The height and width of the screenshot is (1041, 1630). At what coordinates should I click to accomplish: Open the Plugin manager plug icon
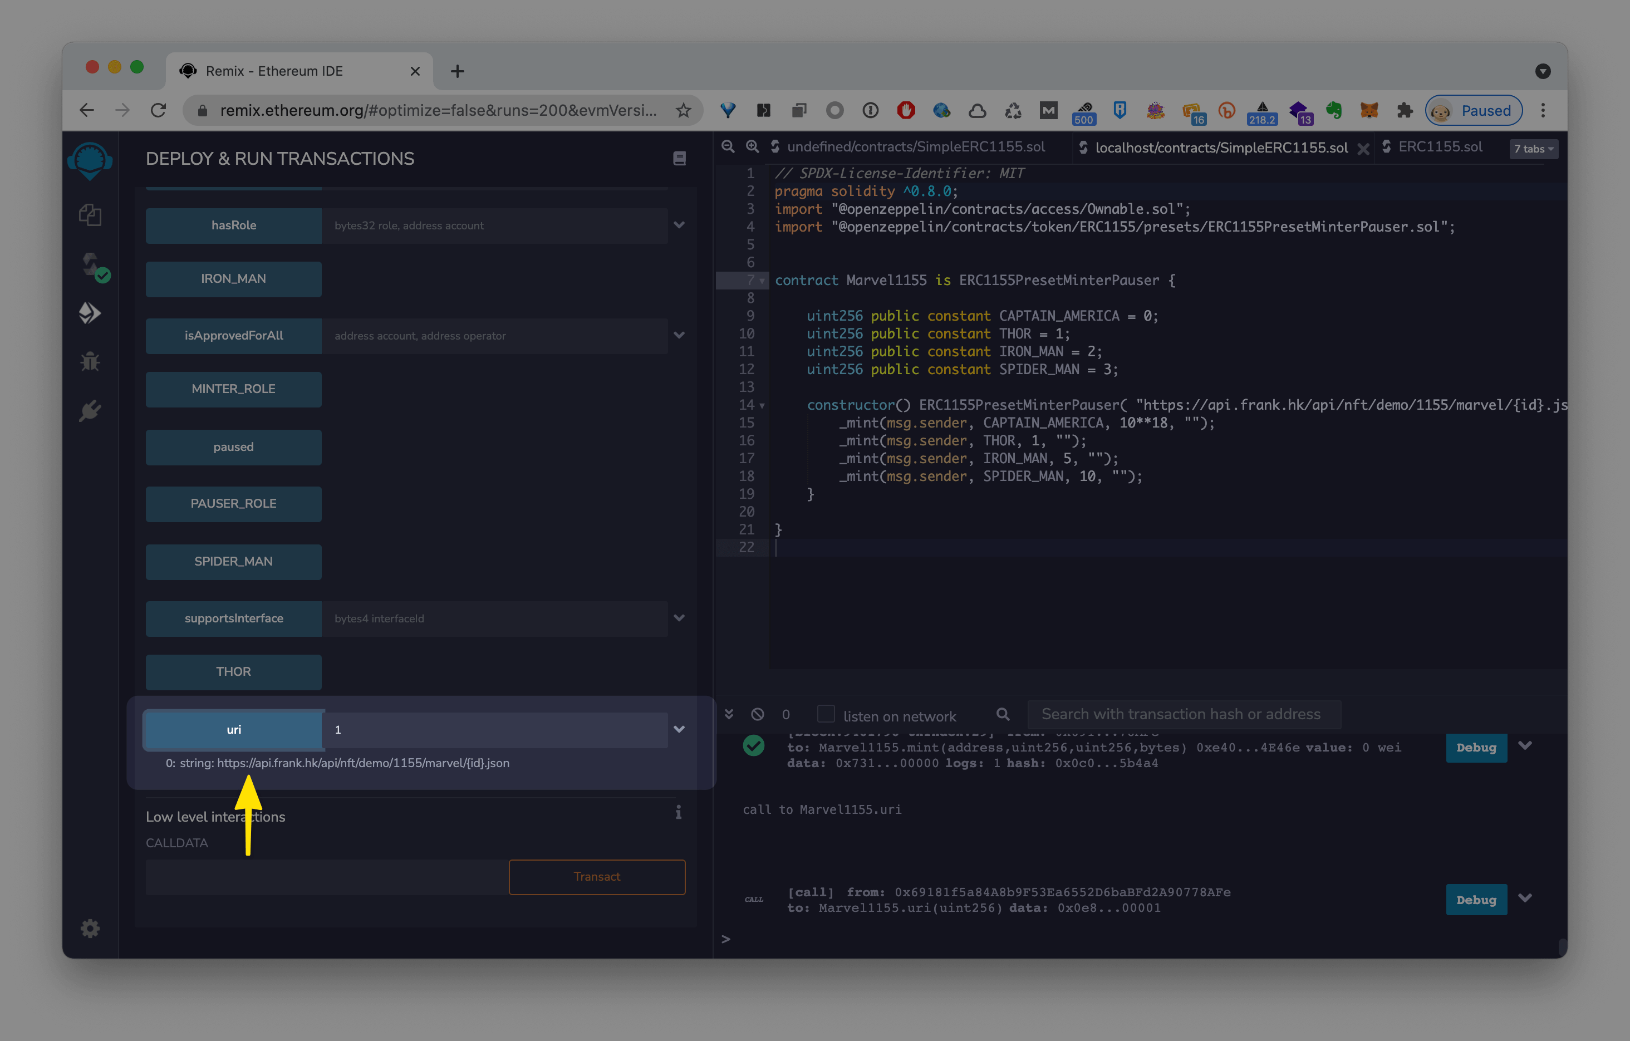pyautogui.click(x=90, y=410)
